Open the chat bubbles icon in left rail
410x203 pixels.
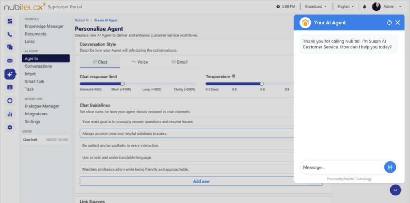coord(10,47)
